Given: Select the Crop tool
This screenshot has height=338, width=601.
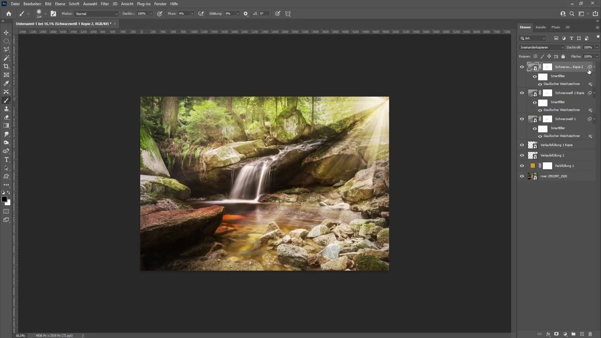Looking at the screenshot, I should 6,66.
